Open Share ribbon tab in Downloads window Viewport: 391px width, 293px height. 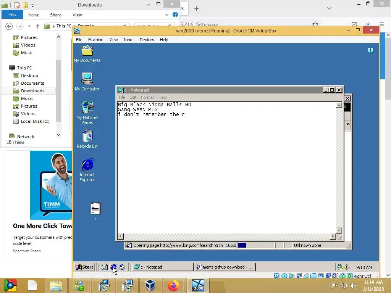click(56, 15)
